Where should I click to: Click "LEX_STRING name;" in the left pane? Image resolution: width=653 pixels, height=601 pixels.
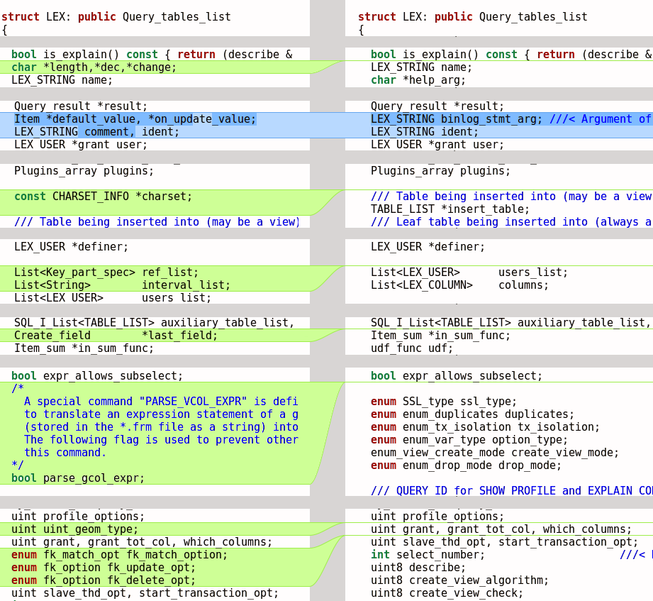coord(62,80)
